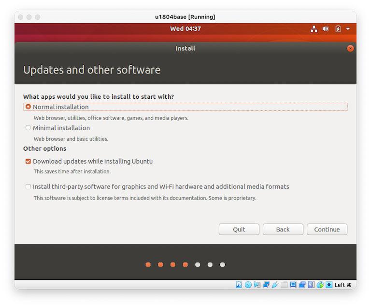Click macOS green zoom window button
The image size is (371, 307).
click(x=38, y=17)
